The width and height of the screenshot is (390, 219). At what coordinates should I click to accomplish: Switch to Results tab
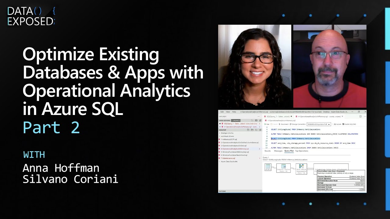pos(268,151)
